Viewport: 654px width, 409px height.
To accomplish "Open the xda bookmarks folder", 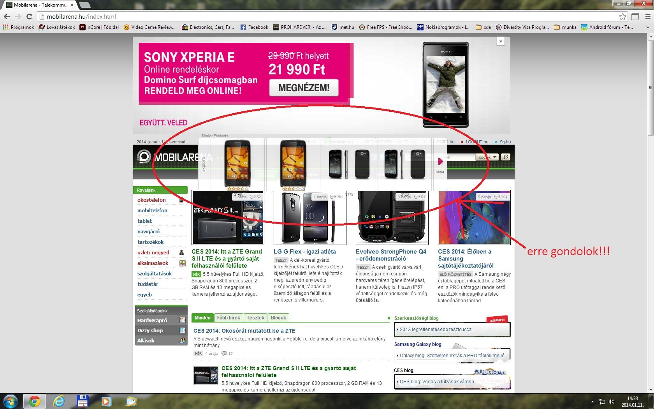I will click(483, 27).
